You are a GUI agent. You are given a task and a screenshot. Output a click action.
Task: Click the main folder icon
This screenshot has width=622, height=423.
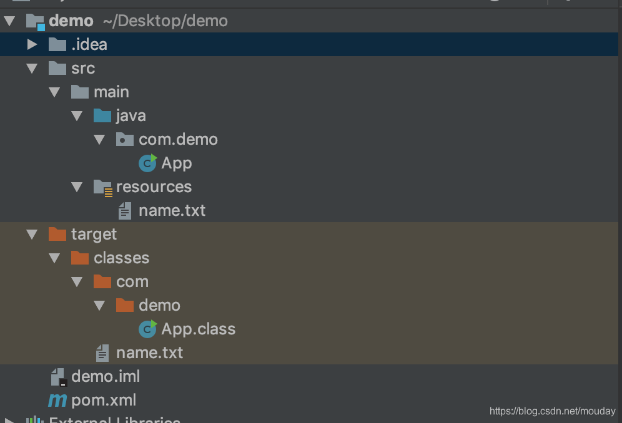click(80, 92)
